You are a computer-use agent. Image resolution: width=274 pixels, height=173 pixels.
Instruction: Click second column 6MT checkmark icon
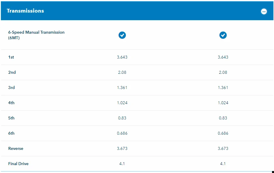(x=223, y=35)
